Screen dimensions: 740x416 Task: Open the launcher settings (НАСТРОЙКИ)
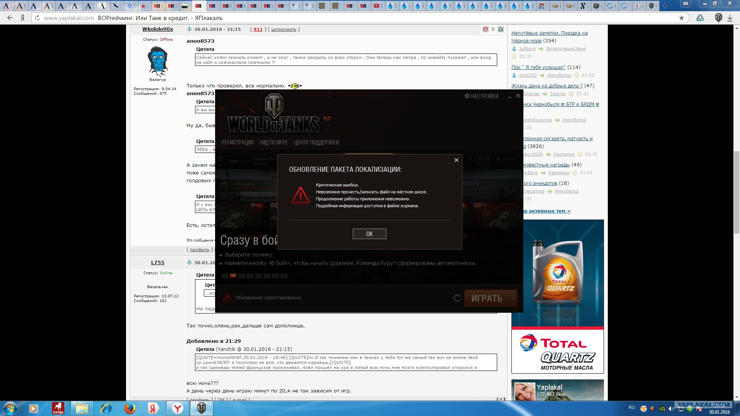pyautogui.click(x=481, y=96)
